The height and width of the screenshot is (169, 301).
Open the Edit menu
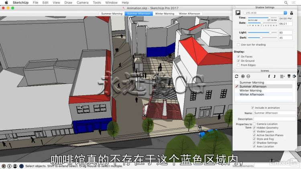click(45, 2)
